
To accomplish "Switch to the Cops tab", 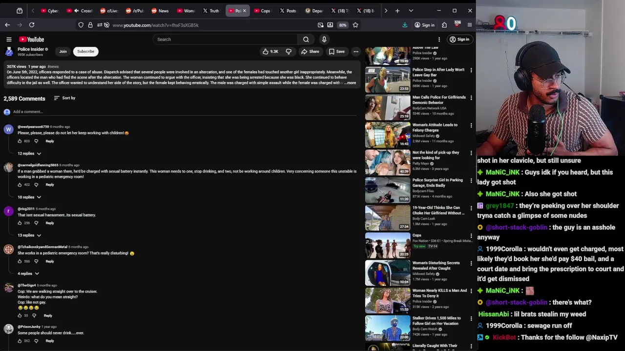I will [263, 11].
